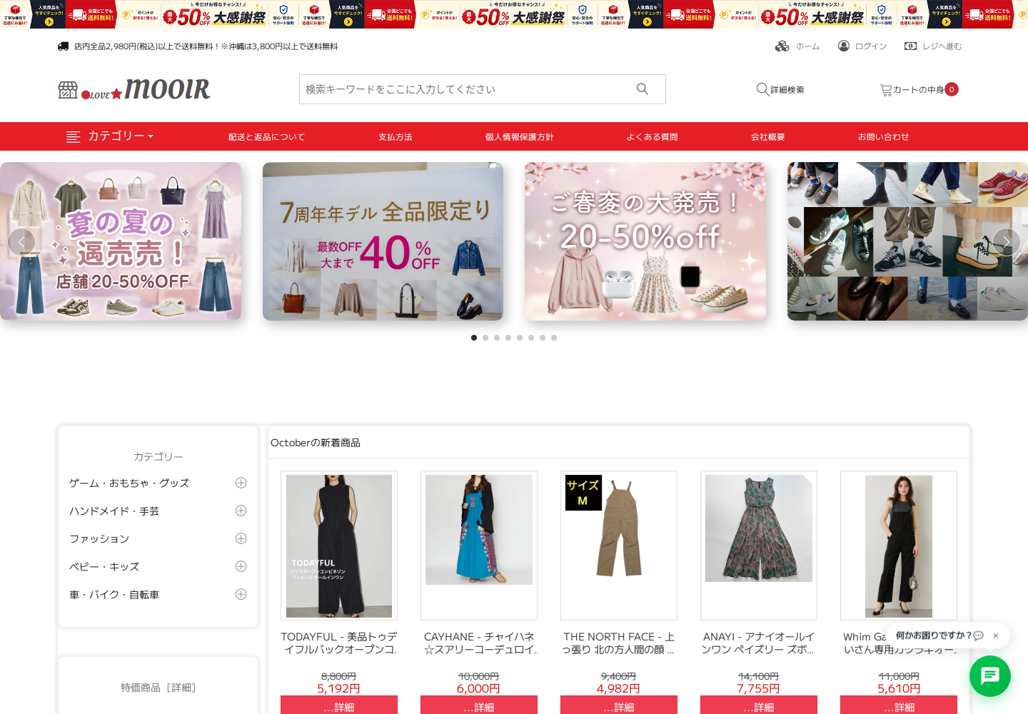The width and height of the screenshot is (1028, 714).
Task: Click 詳細 button under 7,755円 product
Action: pyautogui.click(x=759, y=705)
